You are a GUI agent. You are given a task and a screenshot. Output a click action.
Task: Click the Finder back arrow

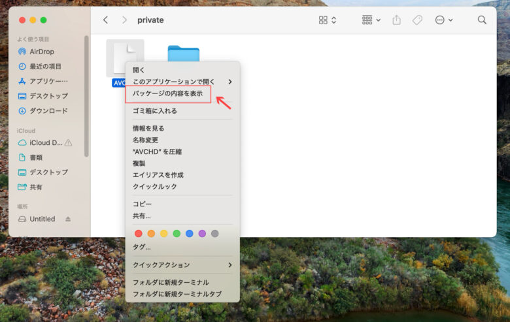105,20
